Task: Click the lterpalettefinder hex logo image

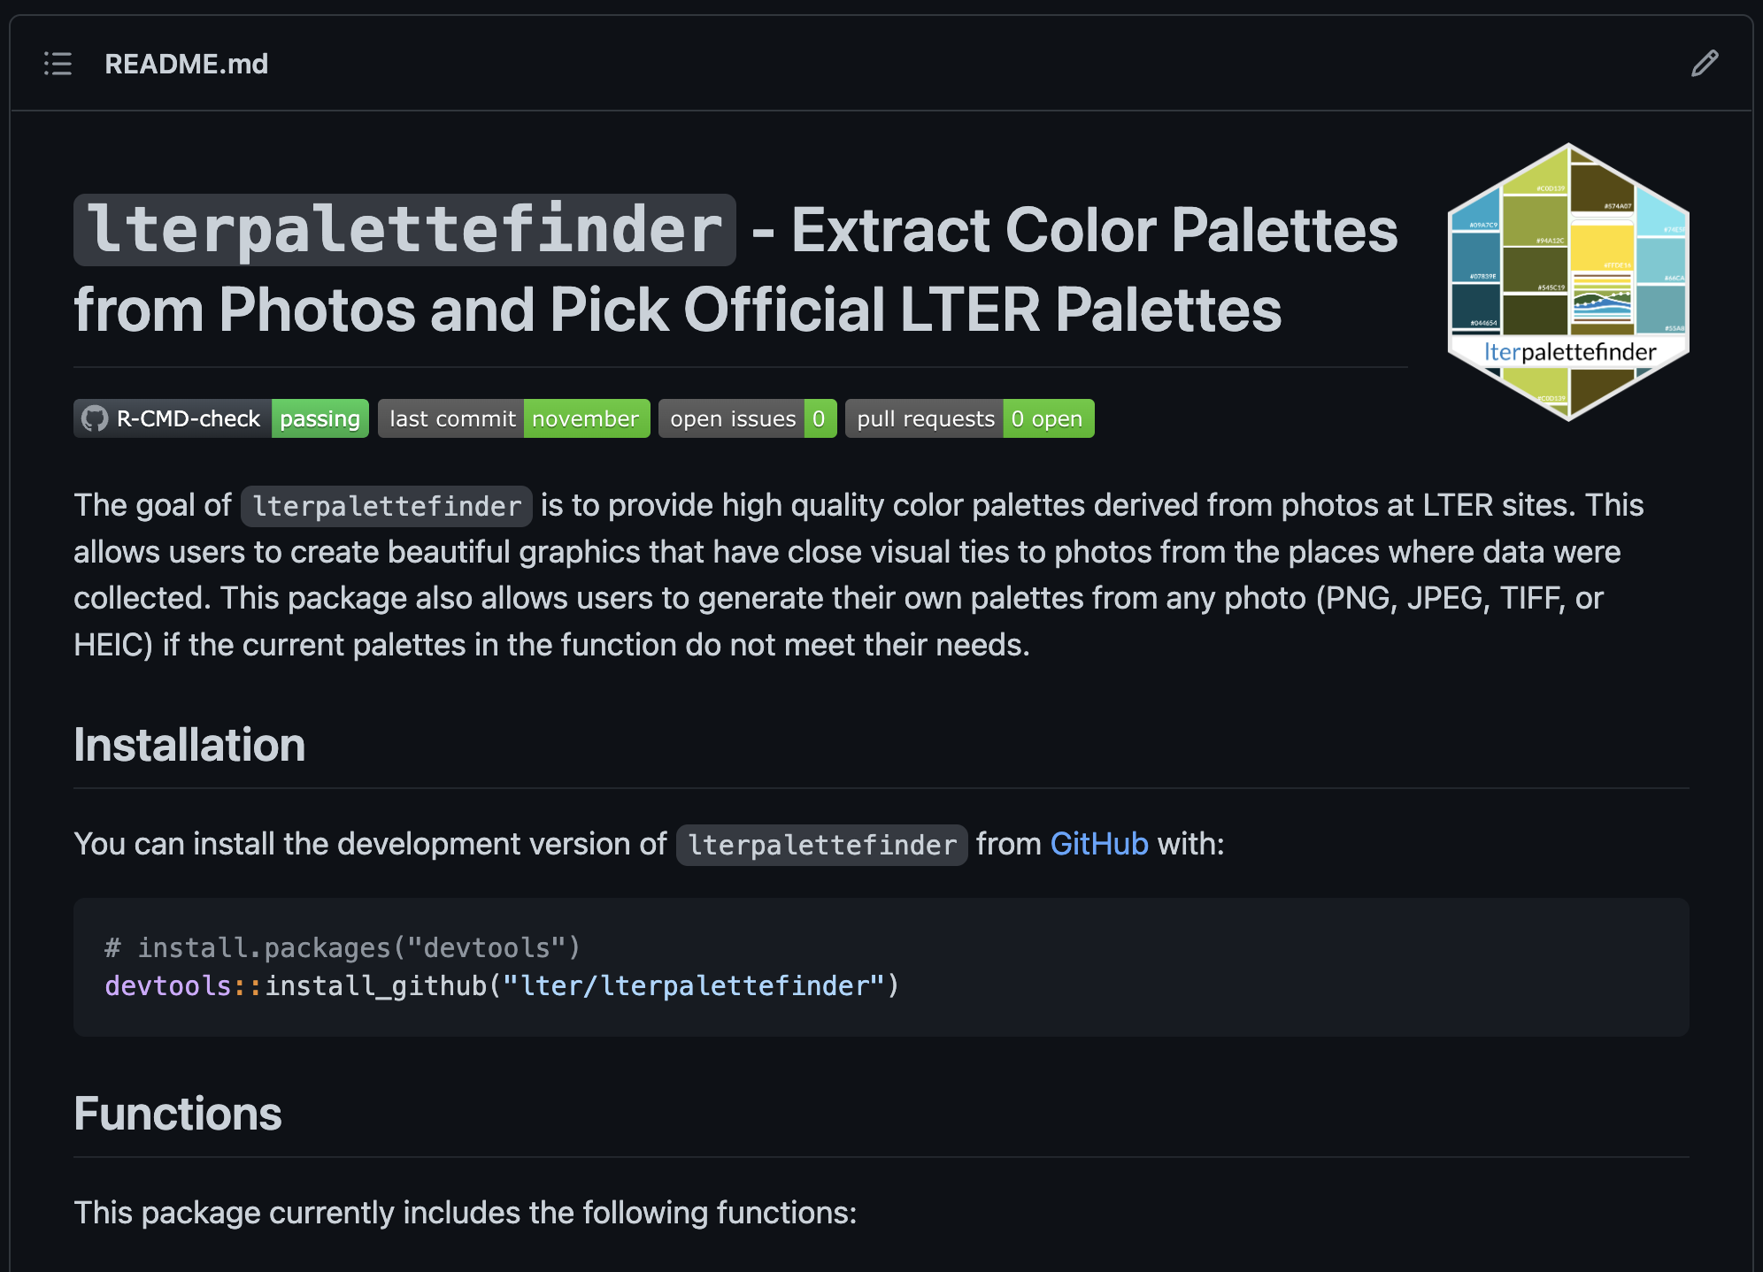Action: coord(1568,282)
